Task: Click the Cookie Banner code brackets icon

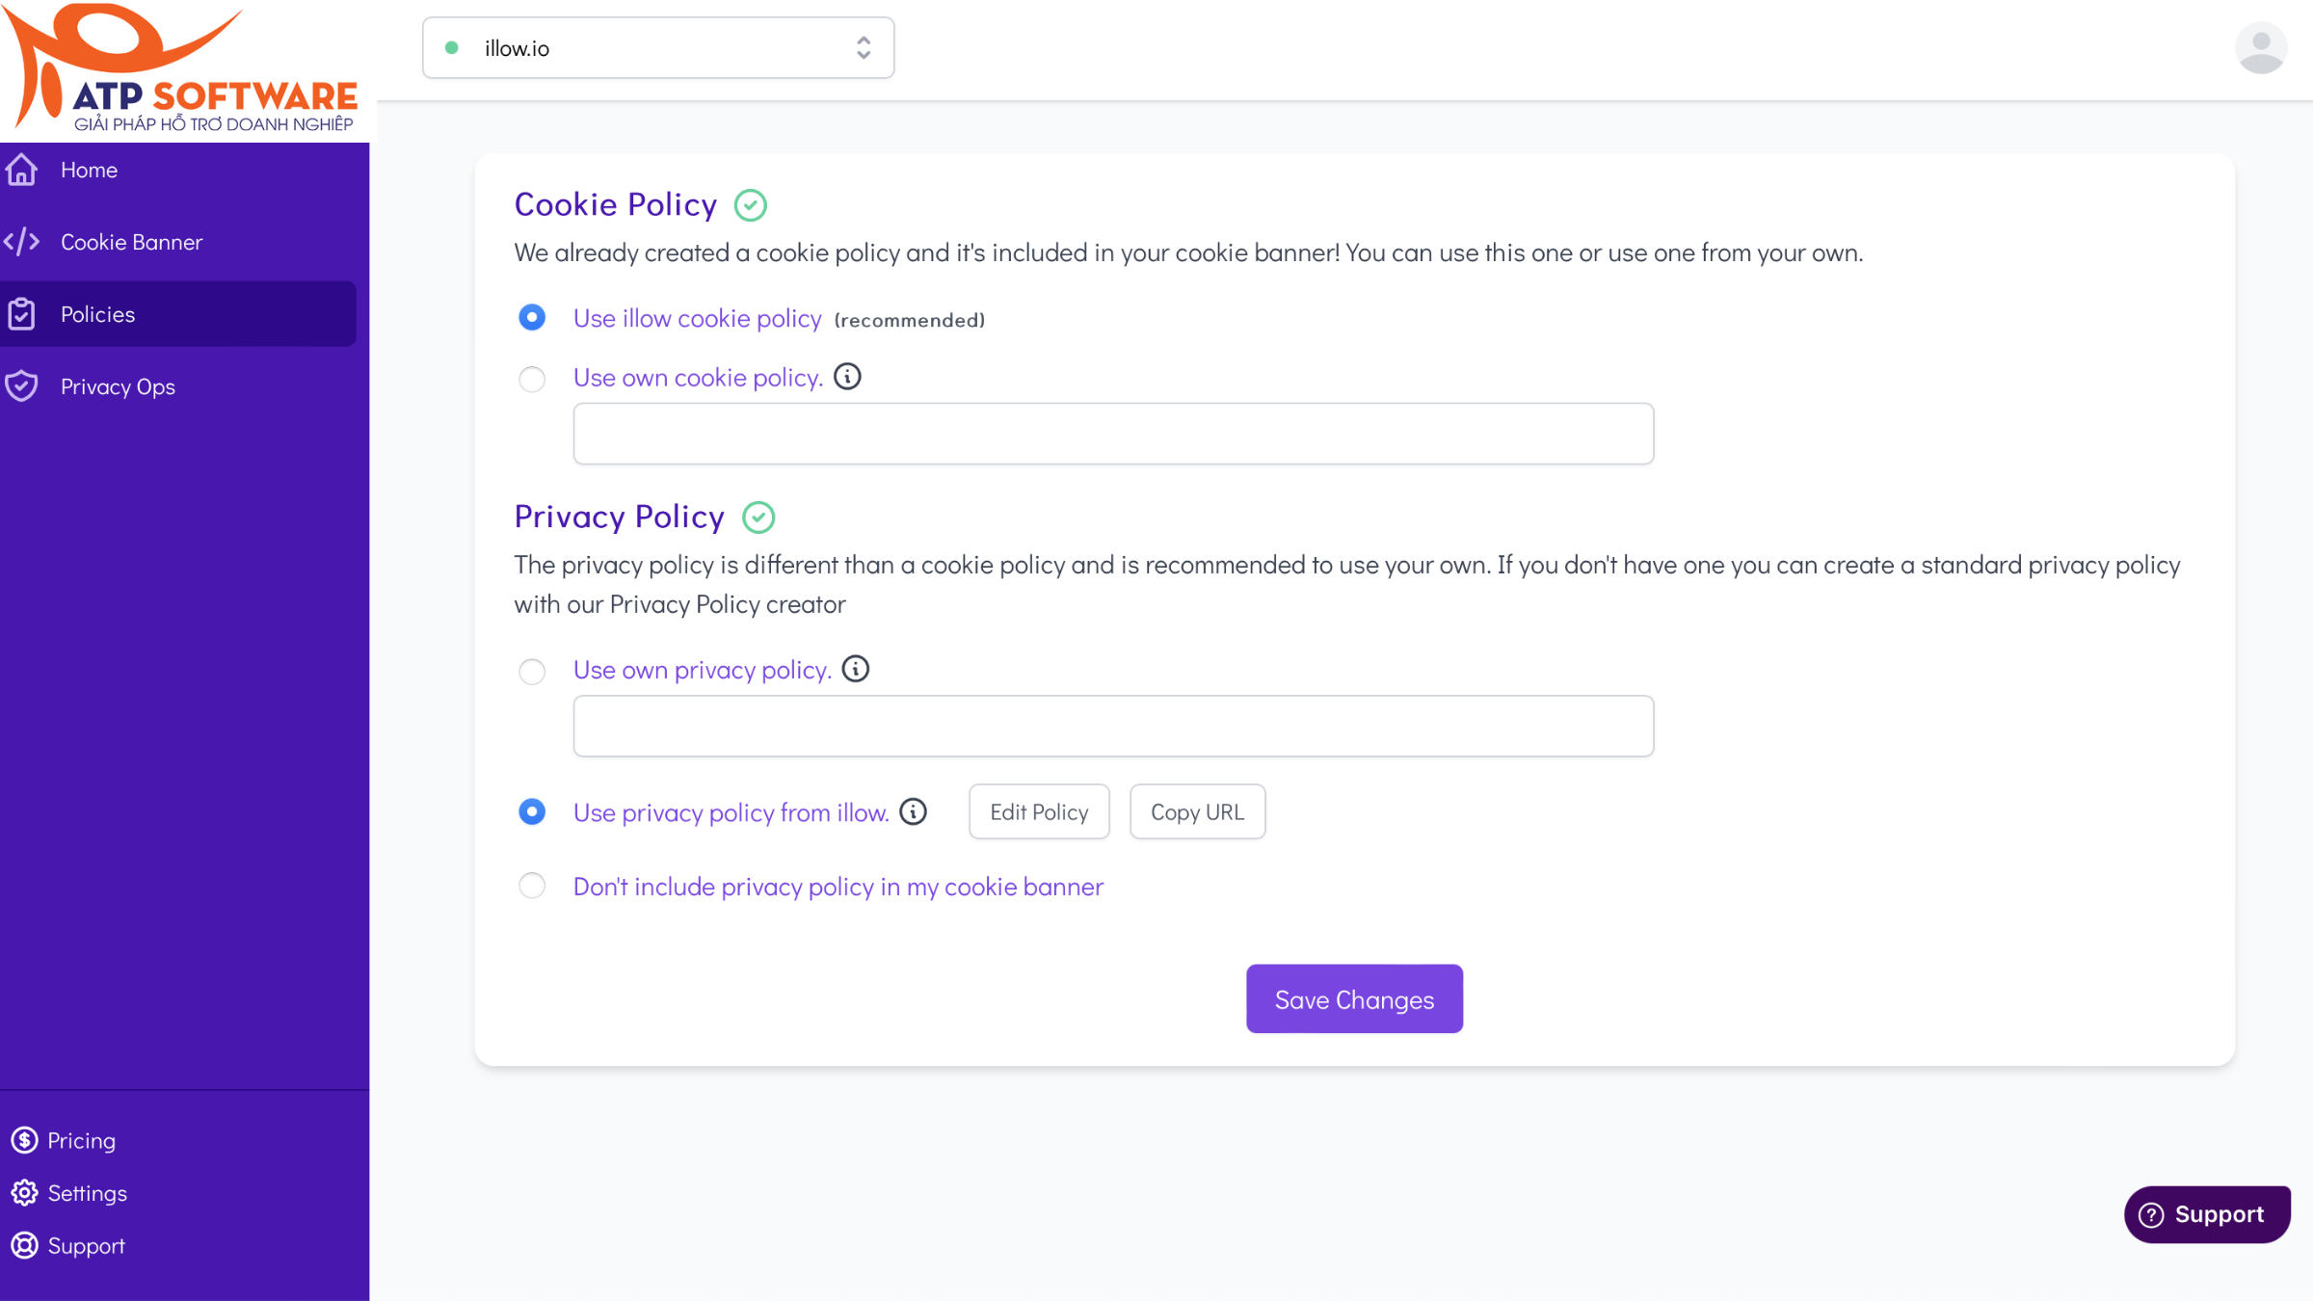Action: click(x=21, y=241)
